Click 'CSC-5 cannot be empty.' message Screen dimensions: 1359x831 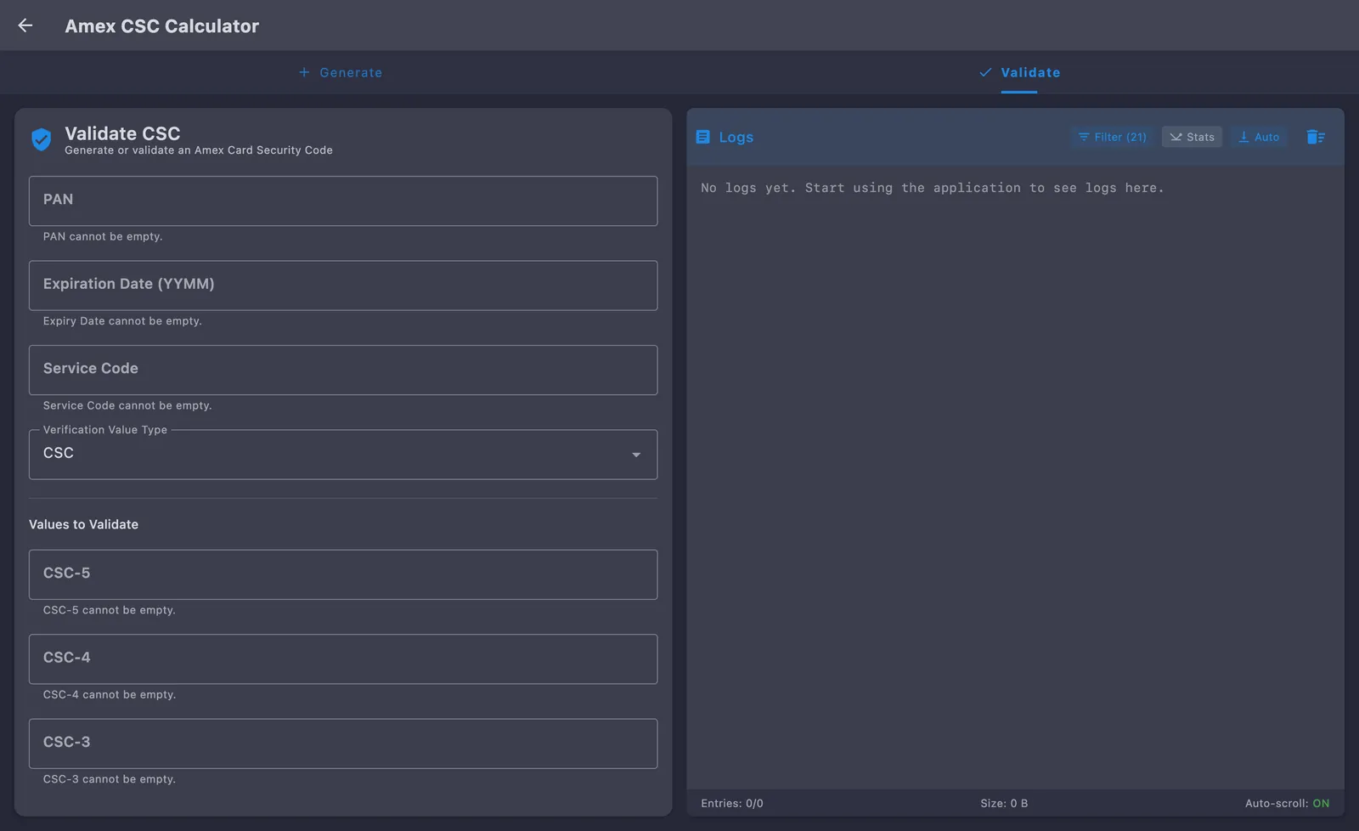(x=110, y=610)
